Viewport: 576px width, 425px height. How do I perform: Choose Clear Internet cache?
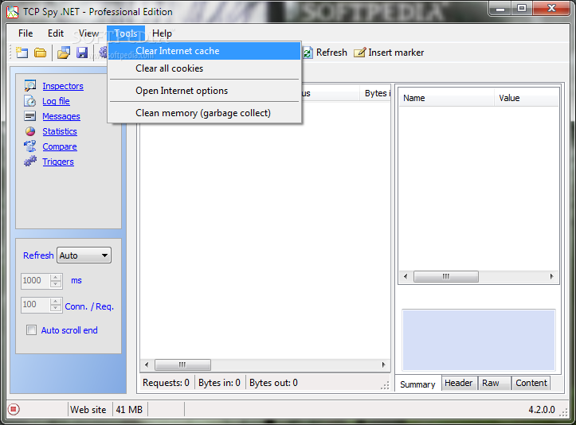tap(205, 51)
